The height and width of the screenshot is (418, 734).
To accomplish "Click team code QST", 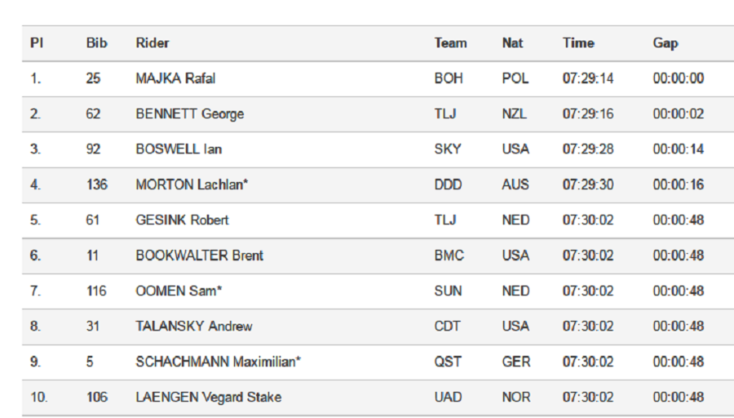I will [448, 362].
